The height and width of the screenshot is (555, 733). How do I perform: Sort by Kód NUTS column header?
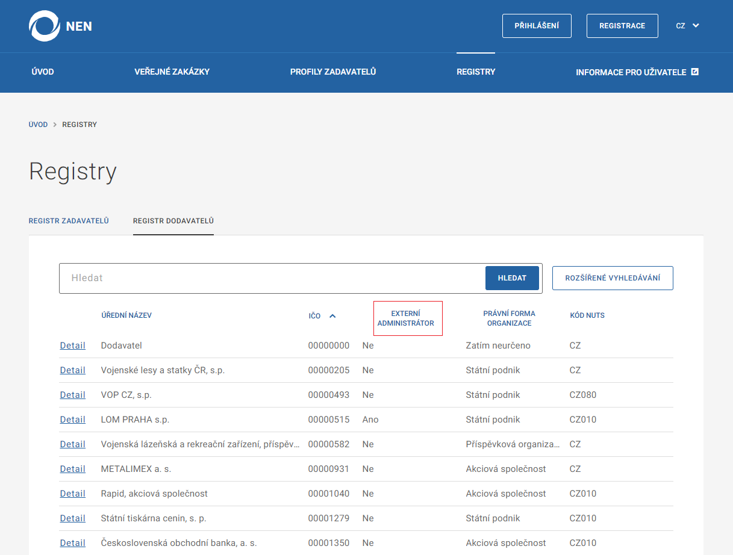(587, 315)
